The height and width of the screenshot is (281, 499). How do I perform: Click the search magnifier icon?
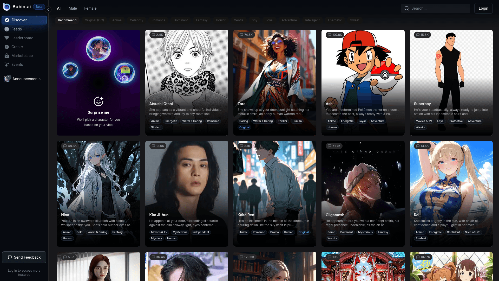(x=407, y=8)
